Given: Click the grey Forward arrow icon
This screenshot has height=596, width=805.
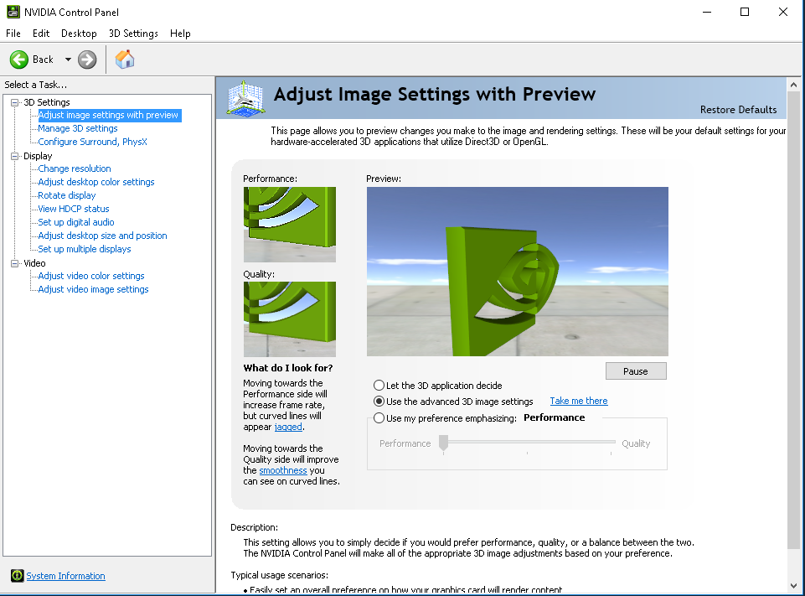Looking at the screenshot, I should pyautogui.click(x=87, y=60).
